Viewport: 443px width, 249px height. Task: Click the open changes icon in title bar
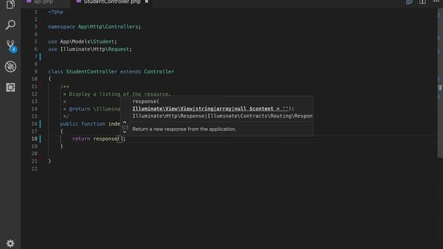point(409,2)
